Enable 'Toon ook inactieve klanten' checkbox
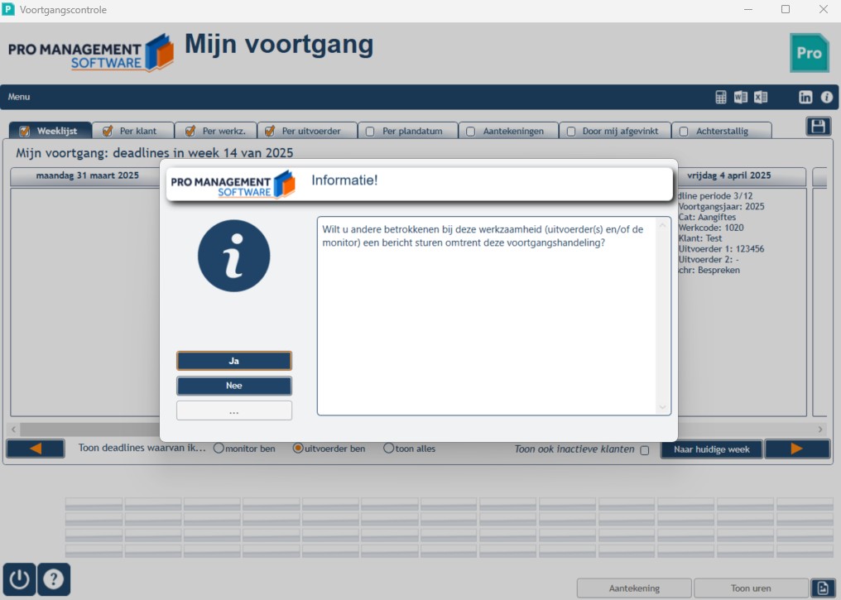The height and width of the screenshot is (600, 841). [x=645, y=450]
